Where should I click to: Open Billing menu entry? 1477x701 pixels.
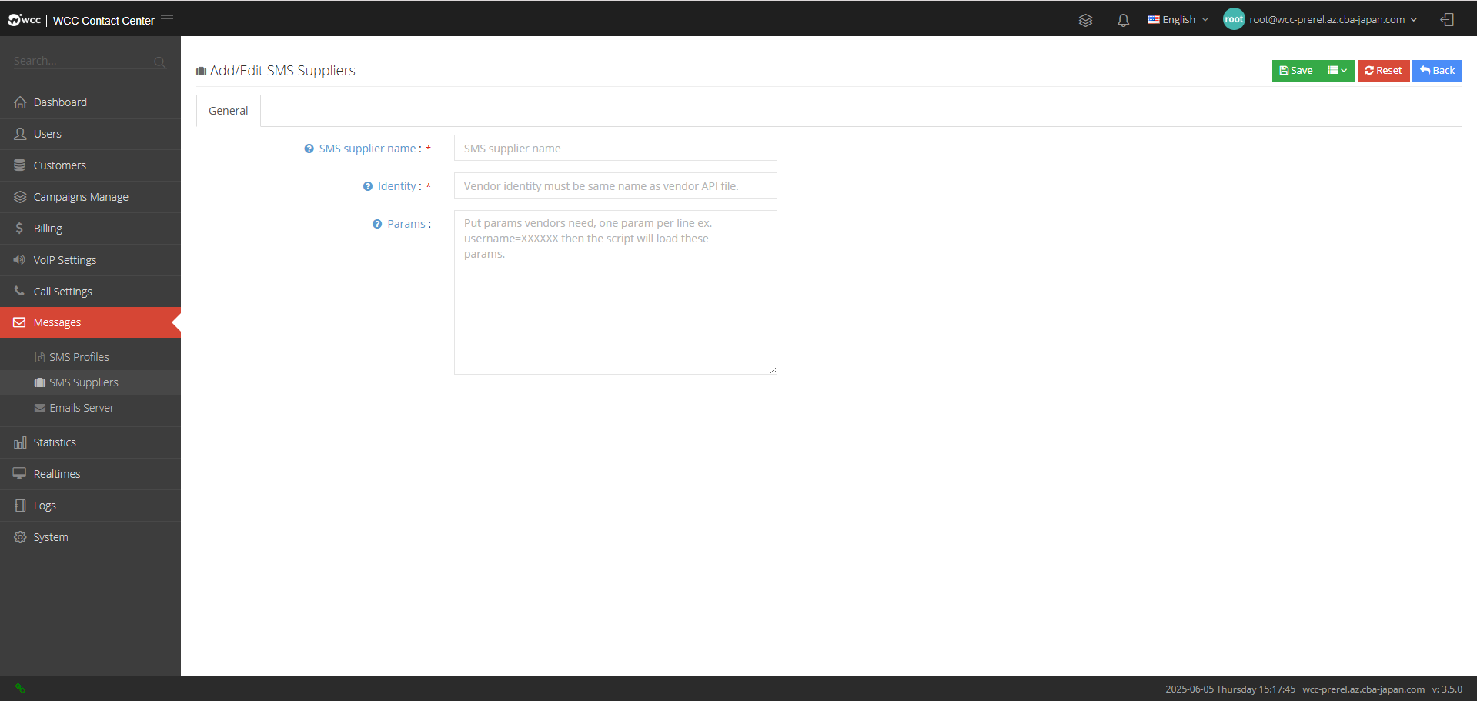point(90,229)
